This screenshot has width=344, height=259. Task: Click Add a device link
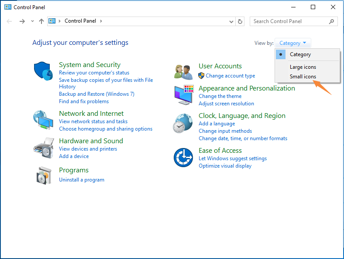[x=74, y=156]
